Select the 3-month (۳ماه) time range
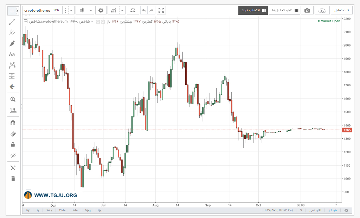 (x=63, y=210)
